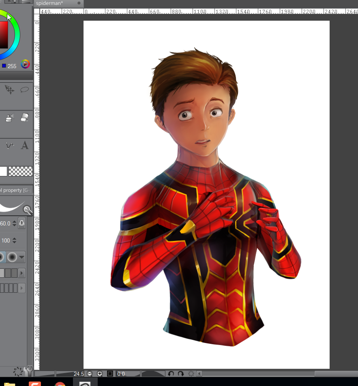Open the orange app on the taskbar

35,384
